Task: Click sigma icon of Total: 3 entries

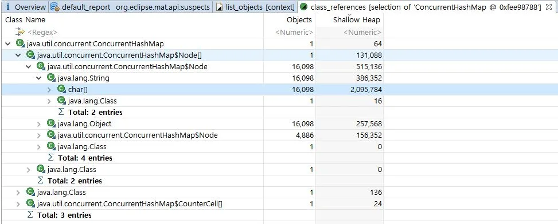Action: pyautogui.click(x=30, y=215)
